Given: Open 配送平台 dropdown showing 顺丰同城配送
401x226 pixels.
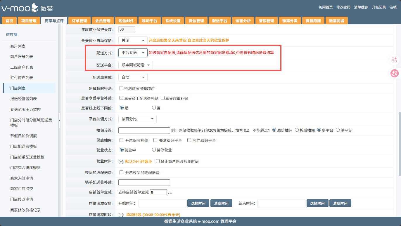Looking at the screenshot, I should coord(135,65).
